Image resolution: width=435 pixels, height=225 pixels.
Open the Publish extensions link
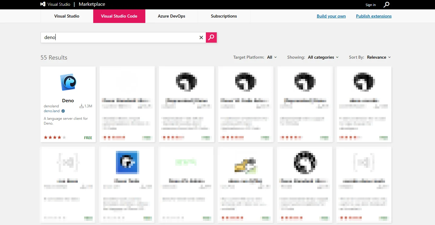coord(374,16)
